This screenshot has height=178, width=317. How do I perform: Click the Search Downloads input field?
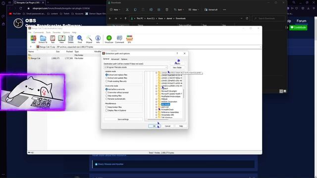coord(268,18)
